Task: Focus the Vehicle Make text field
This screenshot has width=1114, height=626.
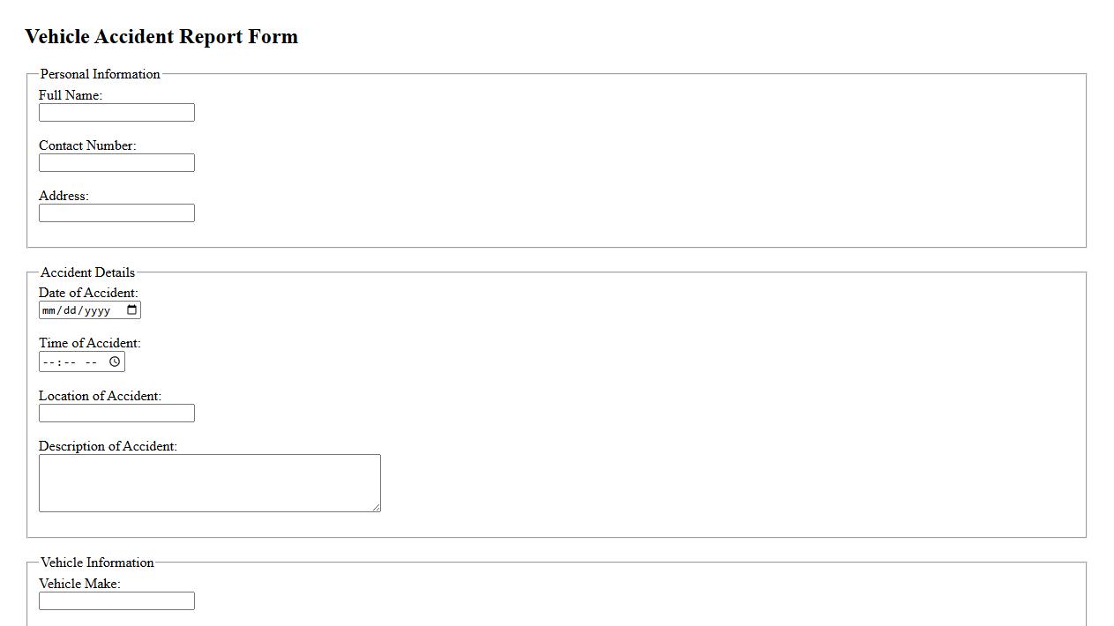Action: (x=116, y=601)
